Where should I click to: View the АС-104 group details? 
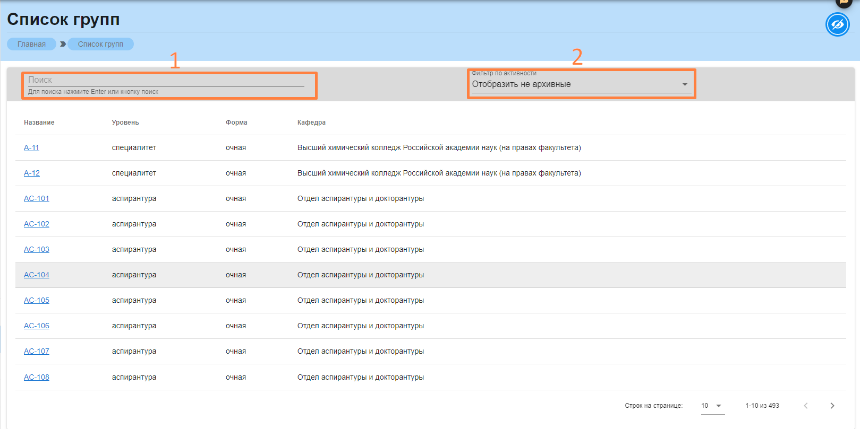click(x=37, y=275)
